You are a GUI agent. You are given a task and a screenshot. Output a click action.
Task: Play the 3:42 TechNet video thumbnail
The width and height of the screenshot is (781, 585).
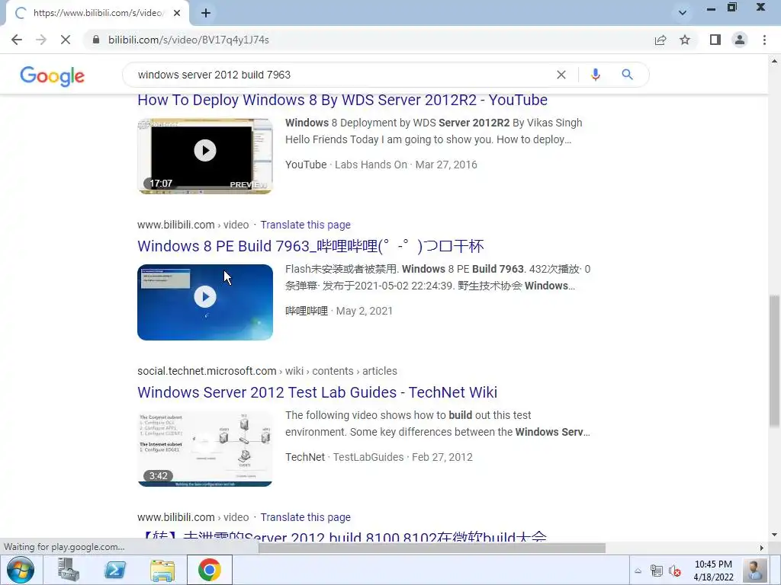pos(205,449)
